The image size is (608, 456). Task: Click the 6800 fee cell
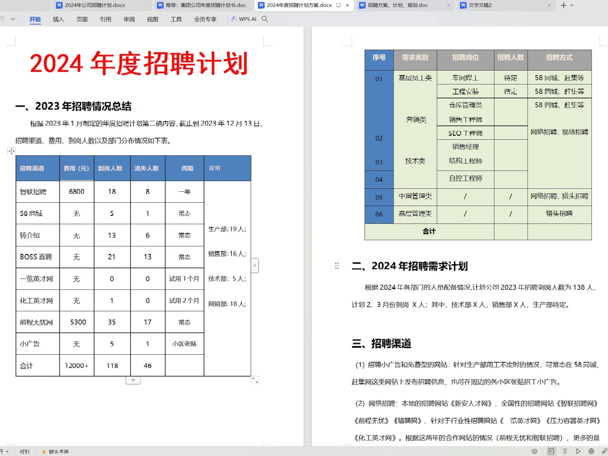(x=76, y=192)
